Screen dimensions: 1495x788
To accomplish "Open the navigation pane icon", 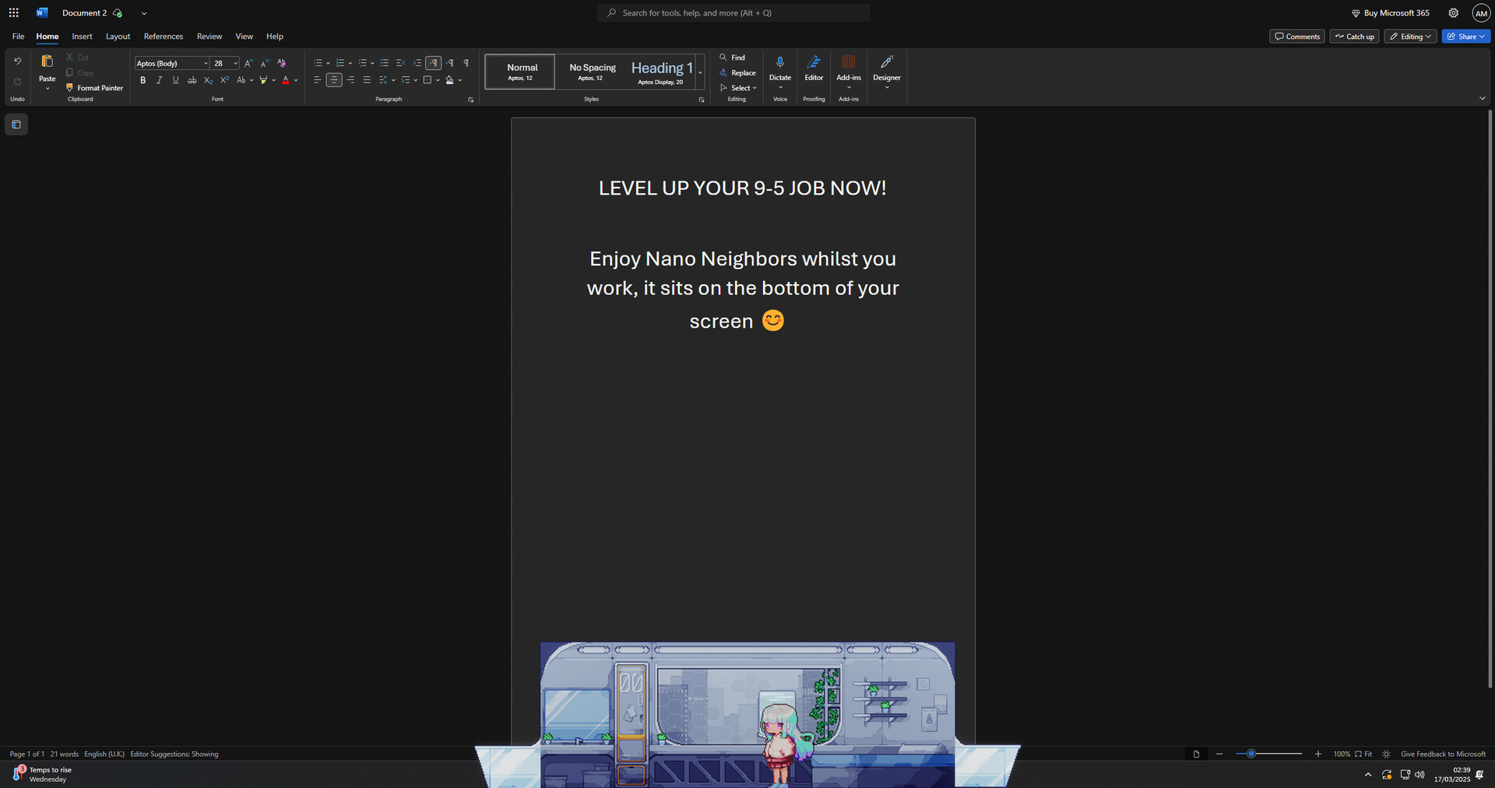I will coord(16,125).
